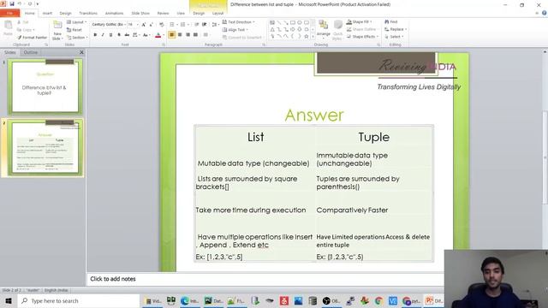
Task: Open the font size combo box
Action: click(133, 25)
